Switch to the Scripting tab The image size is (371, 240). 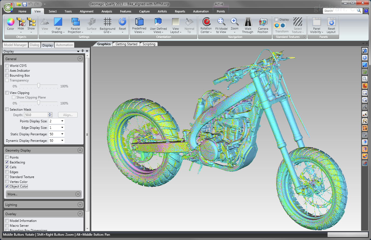point(149,44)
